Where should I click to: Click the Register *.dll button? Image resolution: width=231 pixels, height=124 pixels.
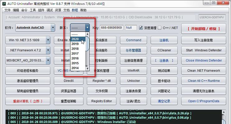click(102, 81)
